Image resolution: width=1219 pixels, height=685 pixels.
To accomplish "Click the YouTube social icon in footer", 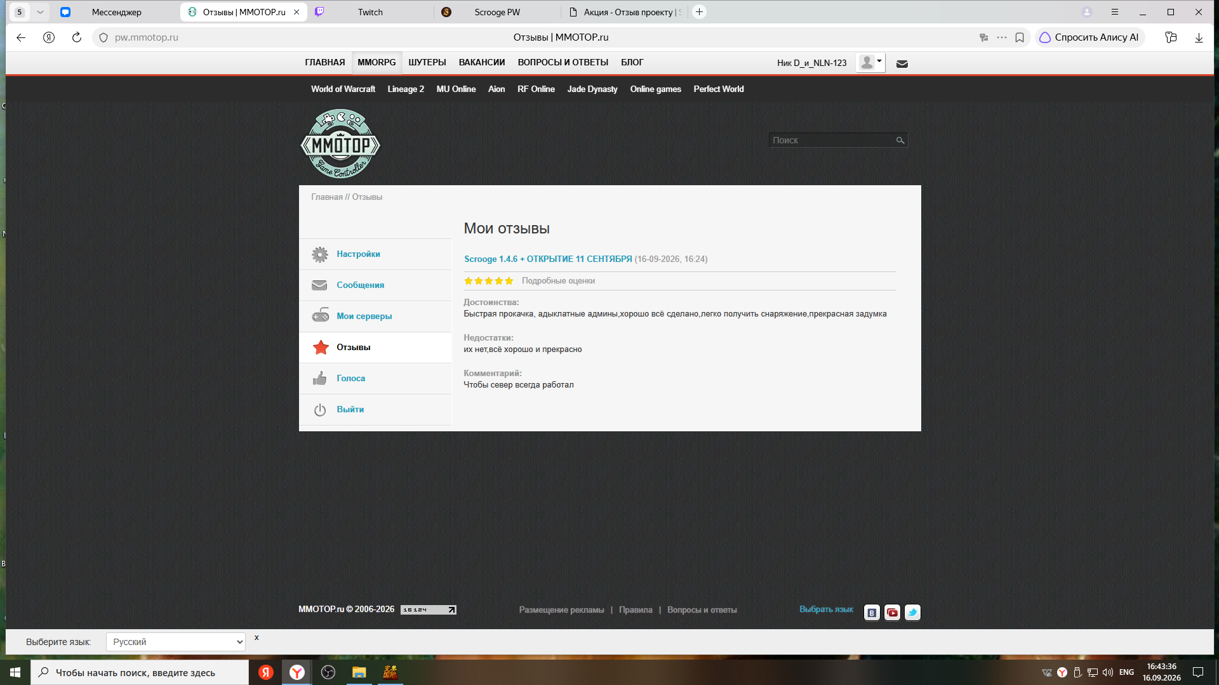I will click(x=892, y=613).
